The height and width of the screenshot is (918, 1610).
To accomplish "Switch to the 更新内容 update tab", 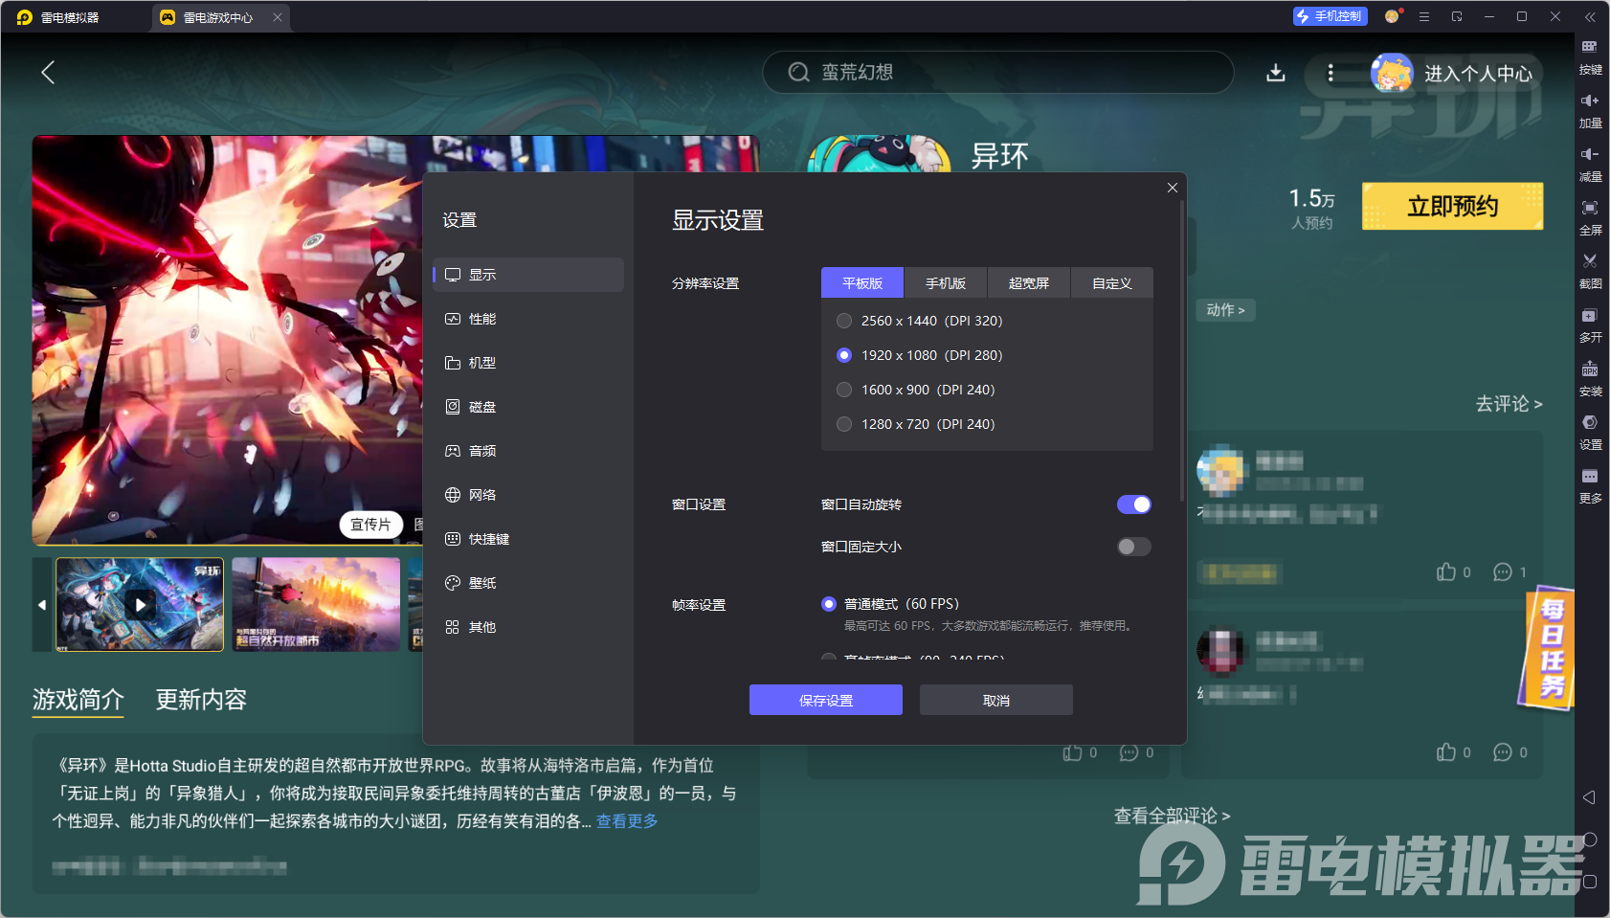I will click(200, 700).
